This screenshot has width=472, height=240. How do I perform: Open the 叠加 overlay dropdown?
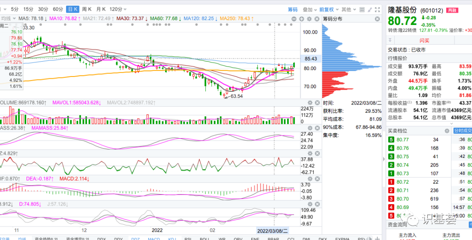309,9
